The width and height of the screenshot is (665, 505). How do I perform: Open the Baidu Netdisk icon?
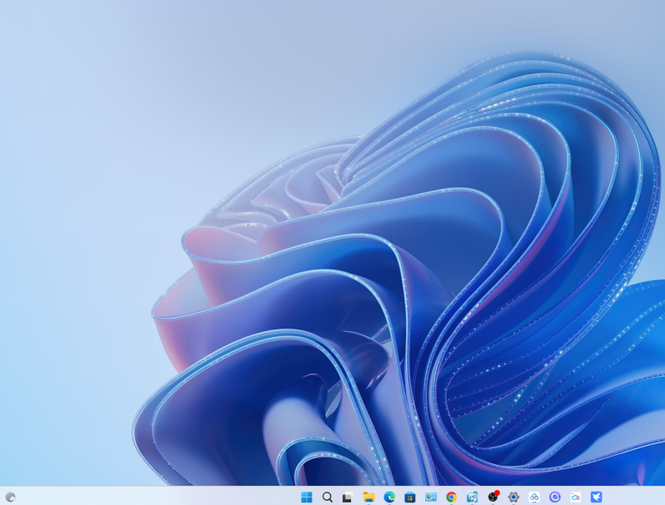click(535, 497)
